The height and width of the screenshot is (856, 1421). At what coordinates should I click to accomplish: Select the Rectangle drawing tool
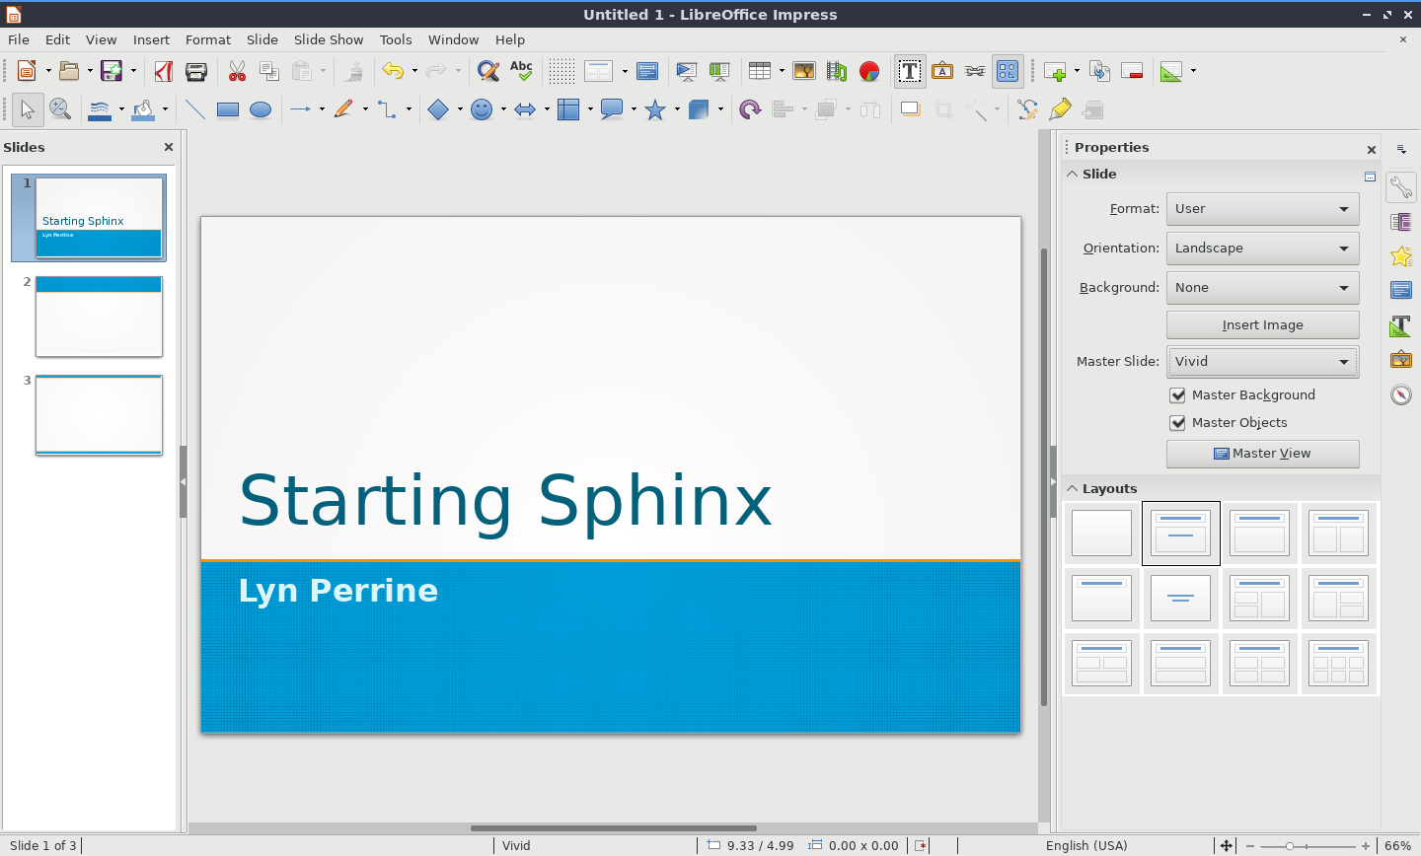click(228, 109)
